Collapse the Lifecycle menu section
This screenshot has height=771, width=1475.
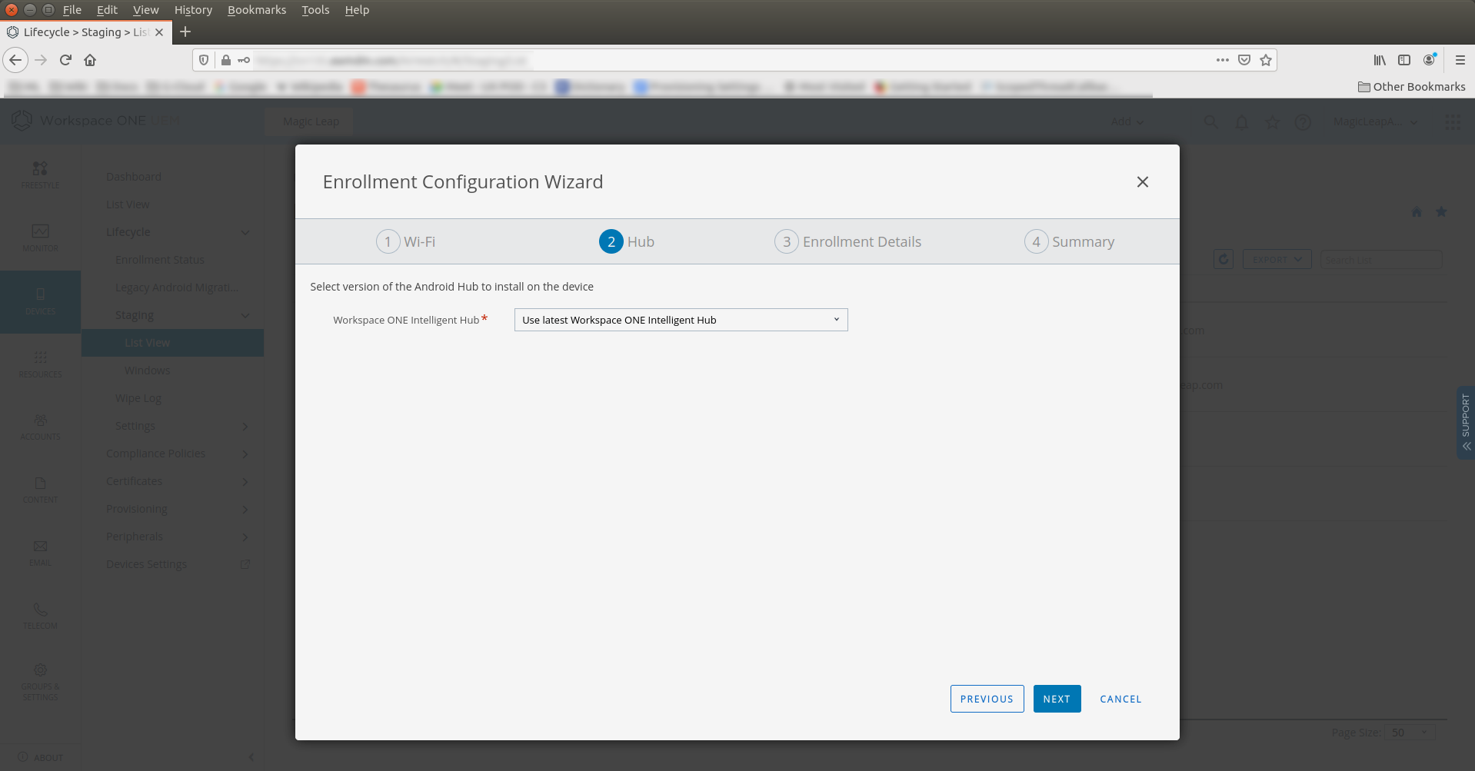coord(245,232)
